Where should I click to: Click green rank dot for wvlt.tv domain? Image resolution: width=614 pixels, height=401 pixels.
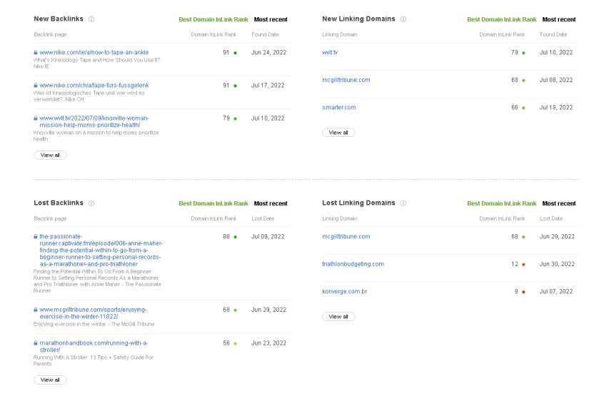523,52
